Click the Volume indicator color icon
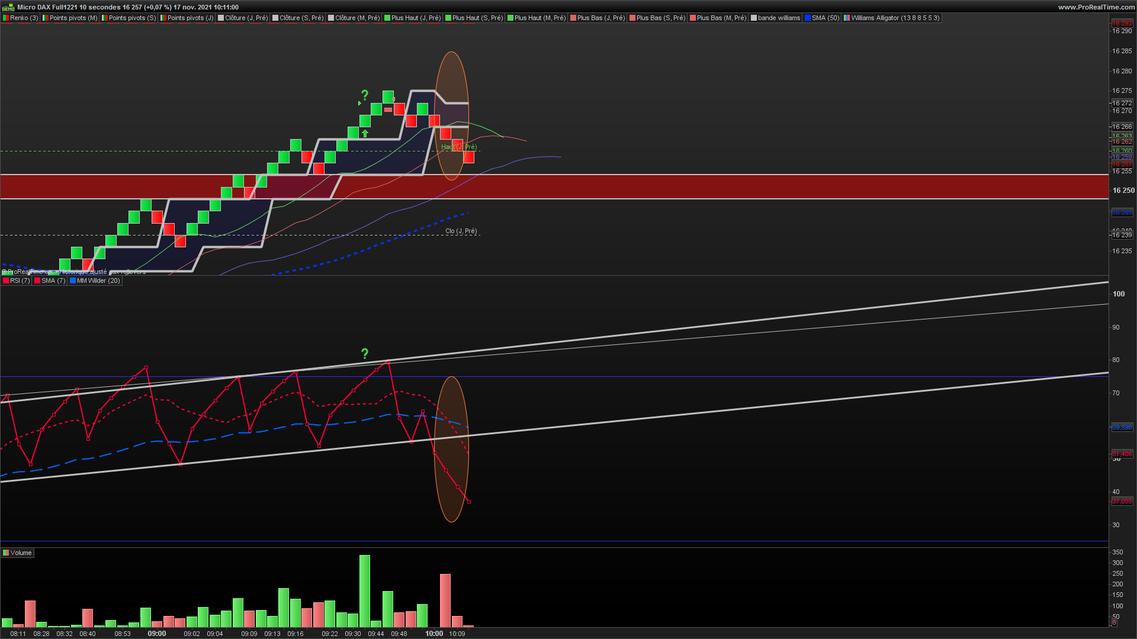Screen dimensions: 1137x639 tap(6, 553)
